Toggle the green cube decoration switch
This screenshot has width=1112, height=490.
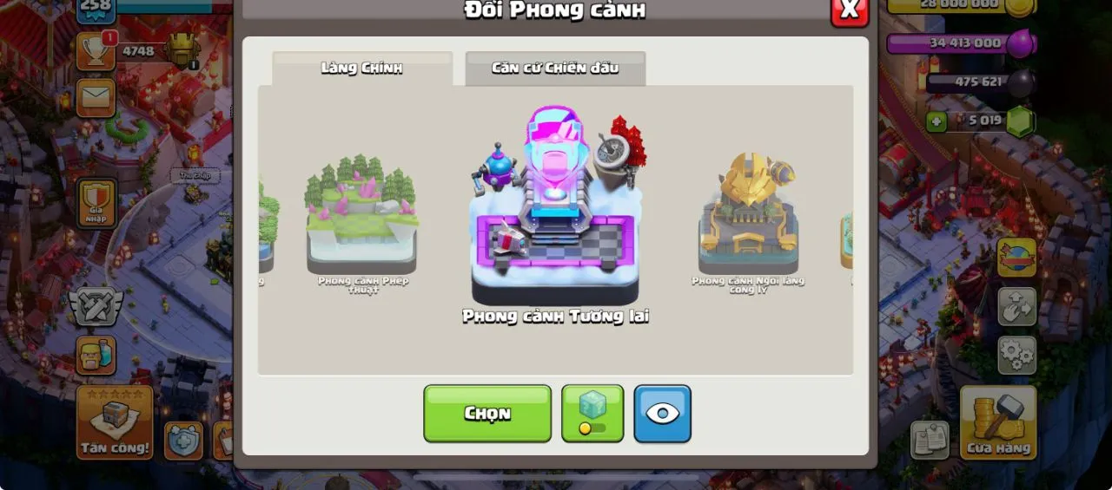pyautogui.click(x=592, y=414)
